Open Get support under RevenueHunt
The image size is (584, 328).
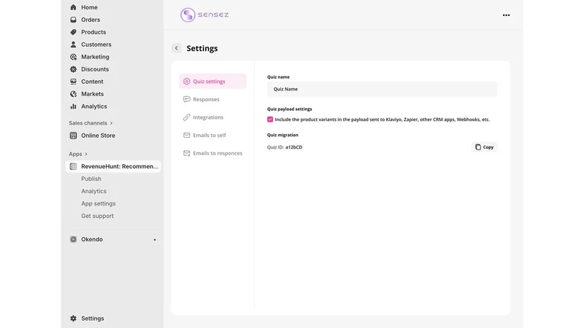pos(98,216)
